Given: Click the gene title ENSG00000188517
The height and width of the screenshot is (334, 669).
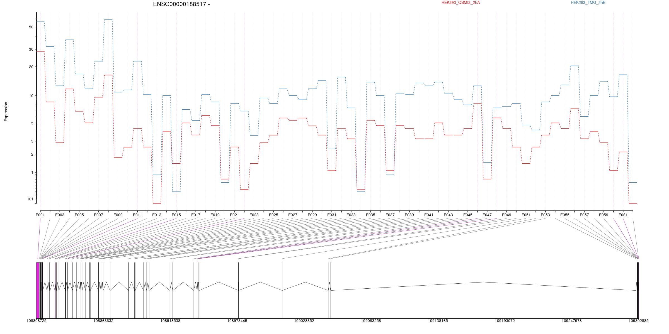Looking at the screenshot, I should pos(181,4).
